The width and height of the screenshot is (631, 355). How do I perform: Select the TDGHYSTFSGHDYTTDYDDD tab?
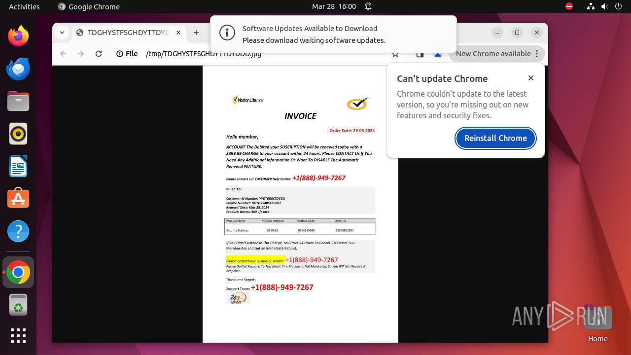point(129,33)
